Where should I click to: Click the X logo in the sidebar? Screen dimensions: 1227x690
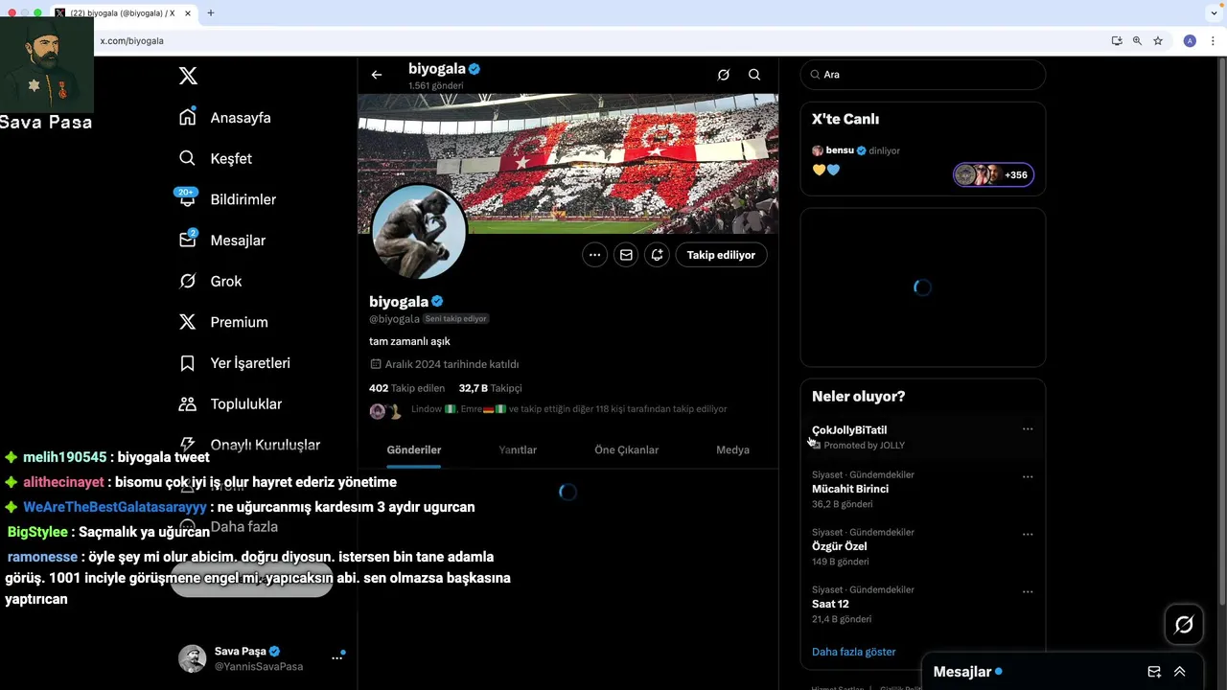point(188,77)
